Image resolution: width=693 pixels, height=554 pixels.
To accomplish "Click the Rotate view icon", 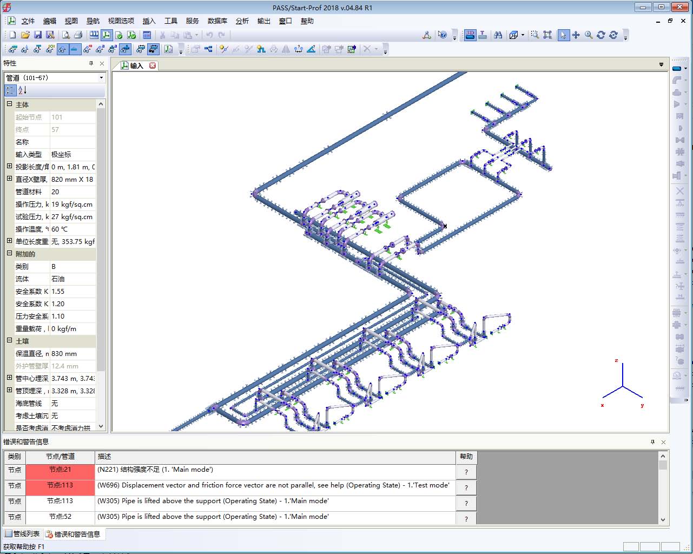I will click(600, 35).
